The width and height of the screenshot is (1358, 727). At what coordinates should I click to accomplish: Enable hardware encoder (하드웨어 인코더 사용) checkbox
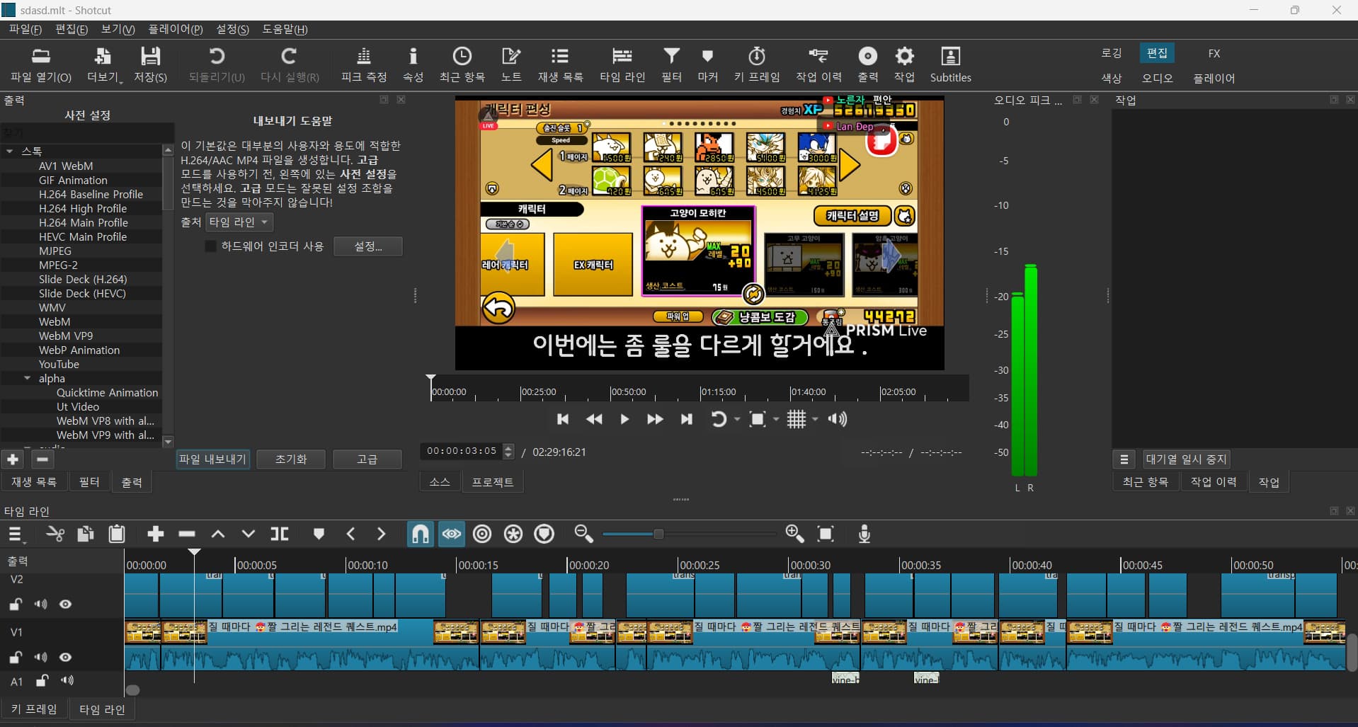210,246
